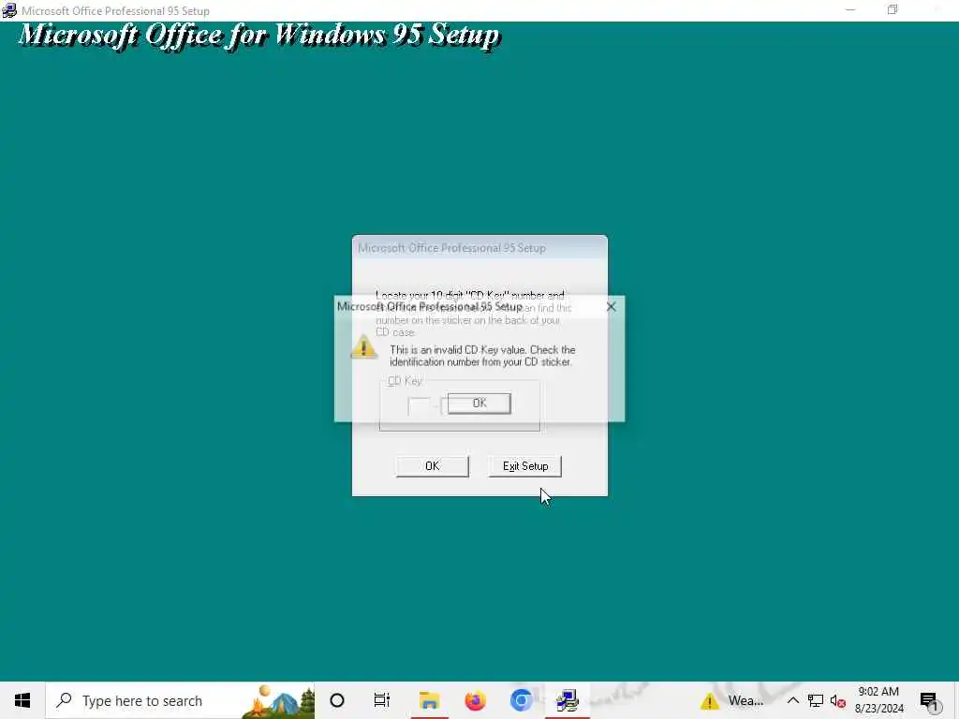Click the search magnifier icon on taskbar
This screenshot has height=719, width=959.
(x=65, y=700)
